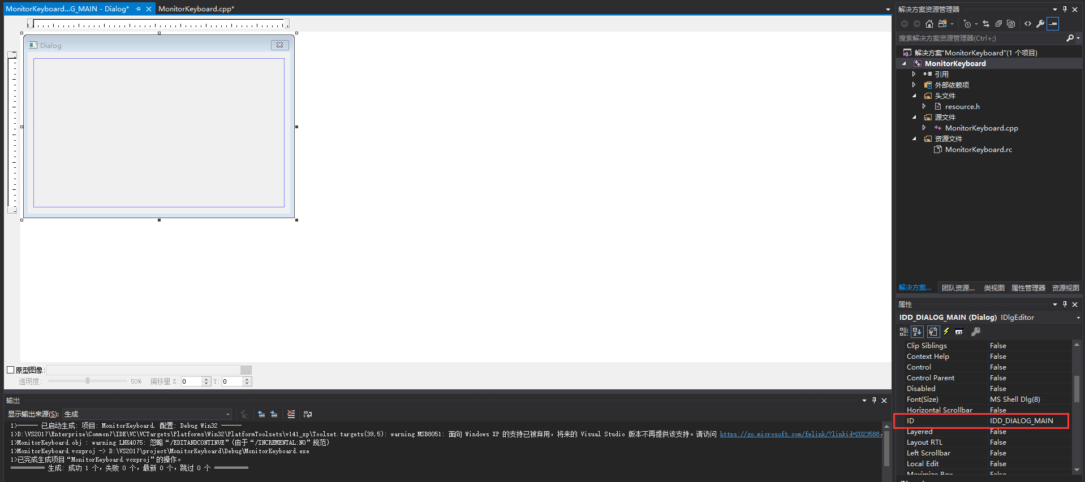The width and height of the screenshot is (1085, 482).
Task: Switch to the 类视图 tab
Action: [994, 288]
